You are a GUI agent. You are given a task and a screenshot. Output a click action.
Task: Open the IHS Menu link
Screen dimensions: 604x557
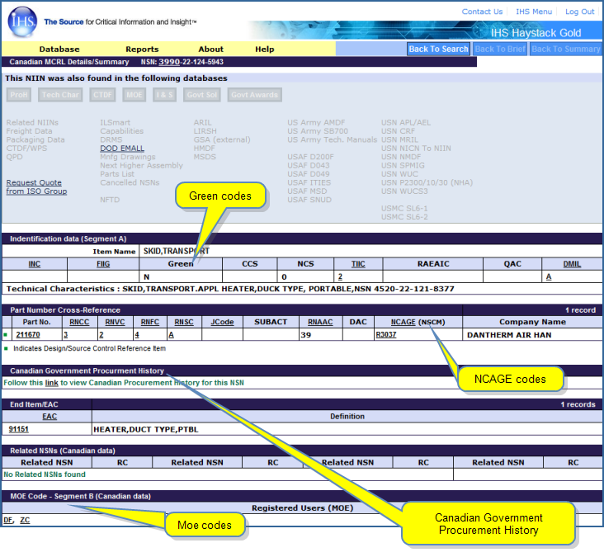click(x=534, y=12)
